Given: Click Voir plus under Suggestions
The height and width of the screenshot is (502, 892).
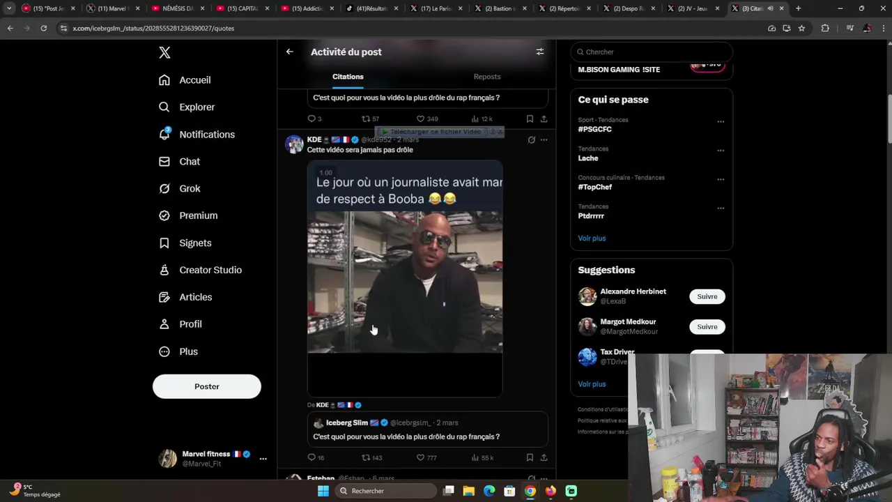Looking at the screenshot, I should 592,384.
